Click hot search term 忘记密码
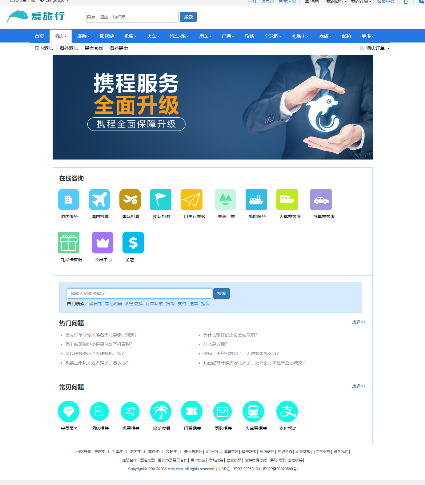The height and width of the screenshot is (485, 425). 114,304
